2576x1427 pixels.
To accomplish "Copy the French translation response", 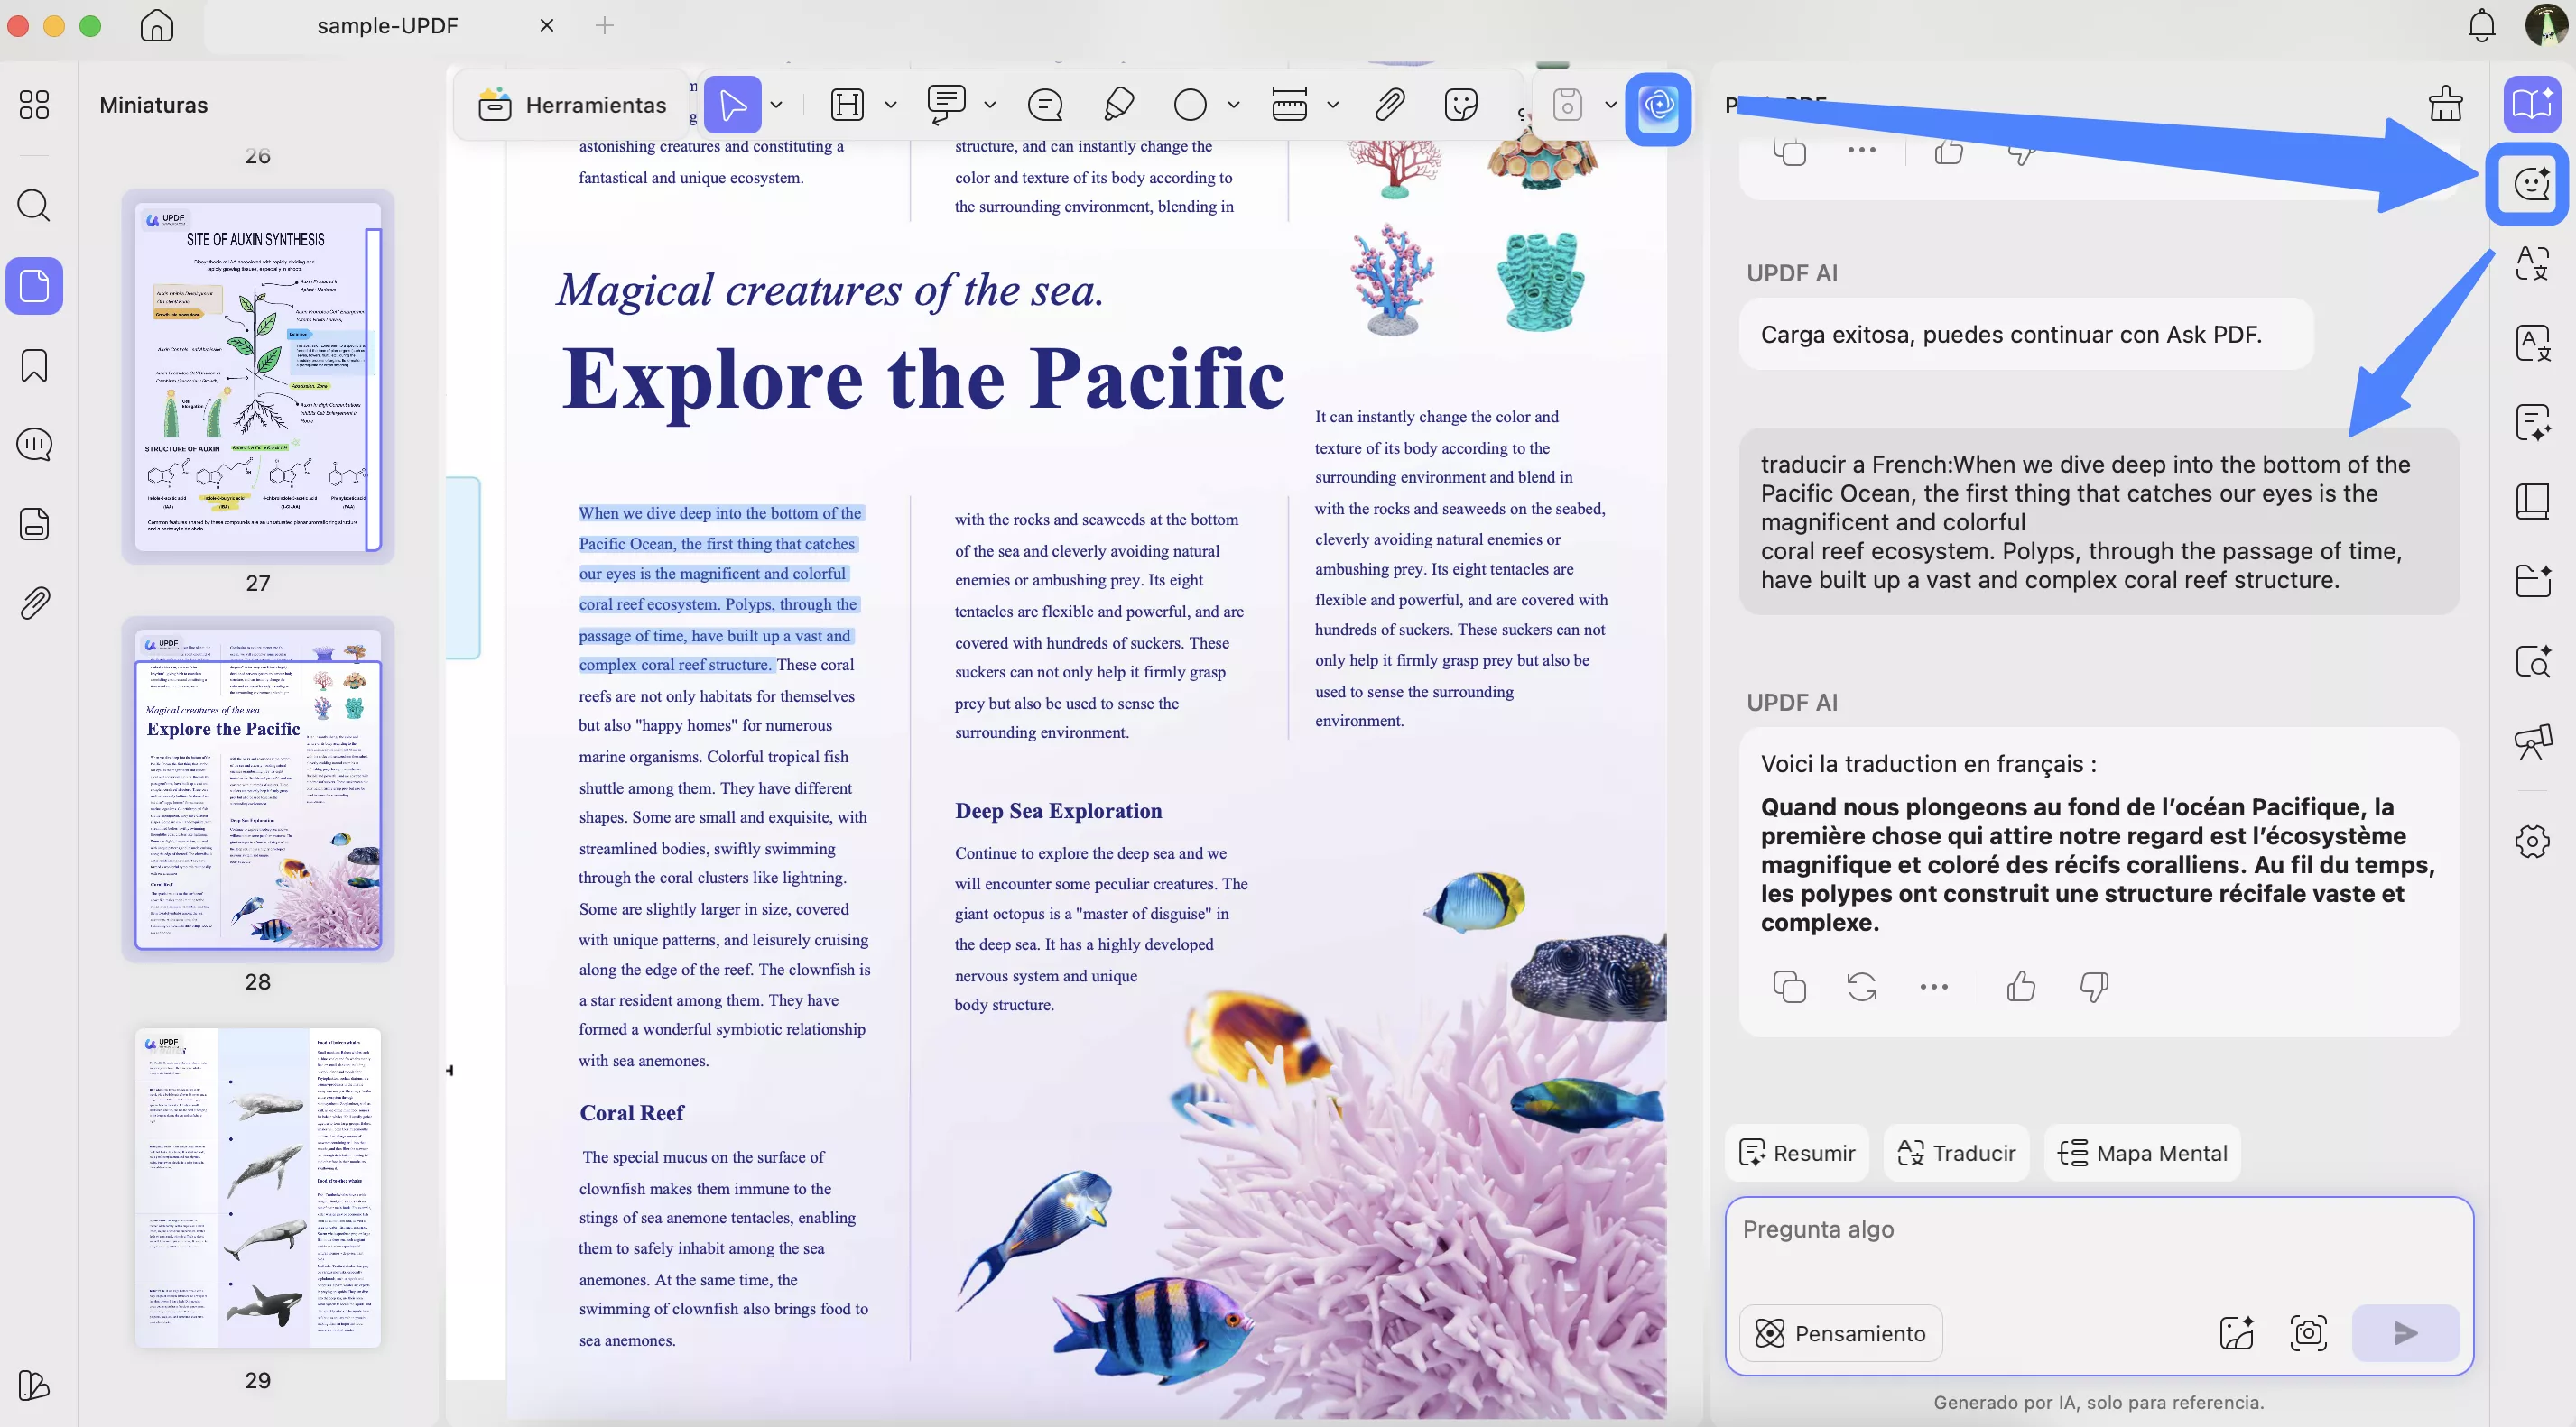I will [1789, 986].
